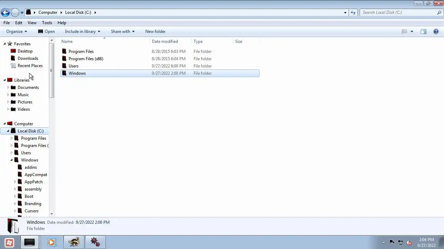This screenshot has height=249, width=444.
Task: Collapse the Windows tree node
Action: tap(11, 160)
